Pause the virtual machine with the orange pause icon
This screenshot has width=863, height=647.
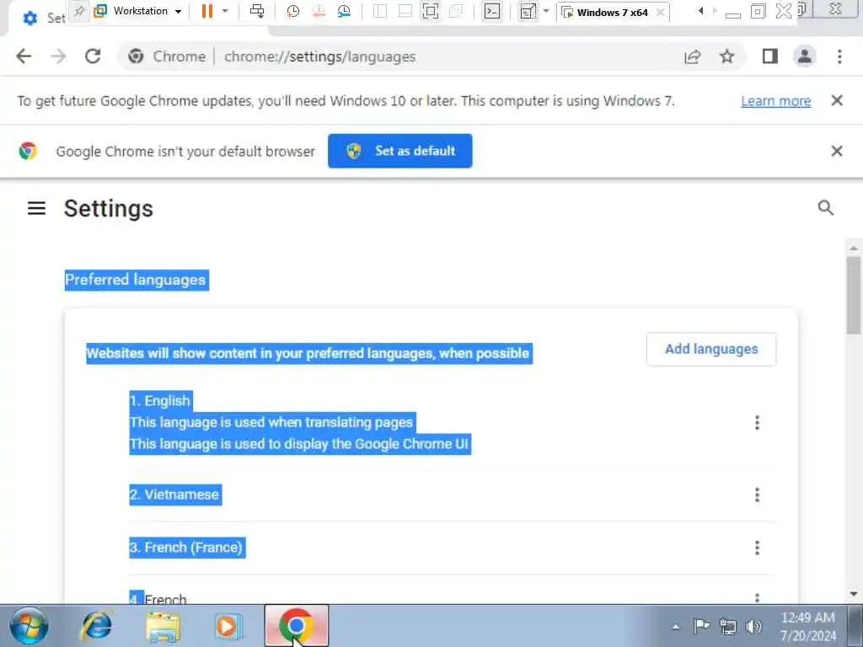coord(207,11)
